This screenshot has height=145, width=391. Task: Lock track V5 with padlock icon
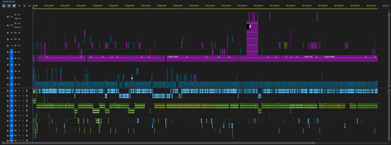[x=7, y=59]
